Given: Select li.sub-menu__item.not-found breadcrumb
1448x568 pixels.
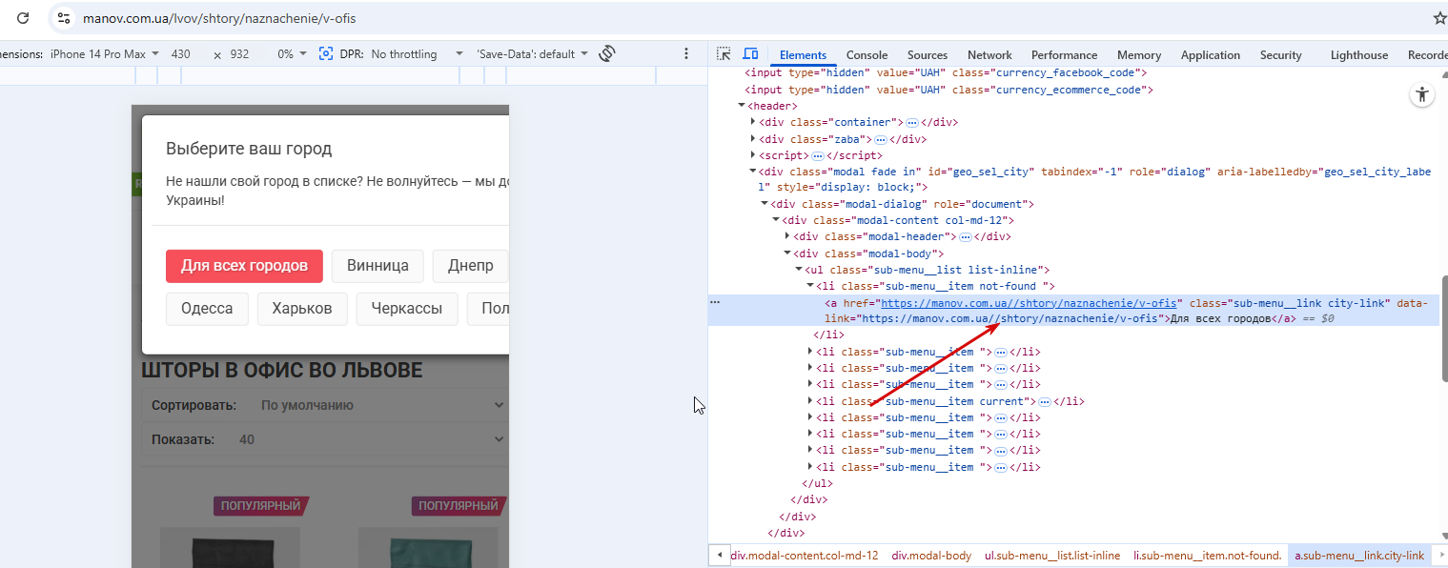Looking at the screenshot, I should click(x=1207, y=556).
